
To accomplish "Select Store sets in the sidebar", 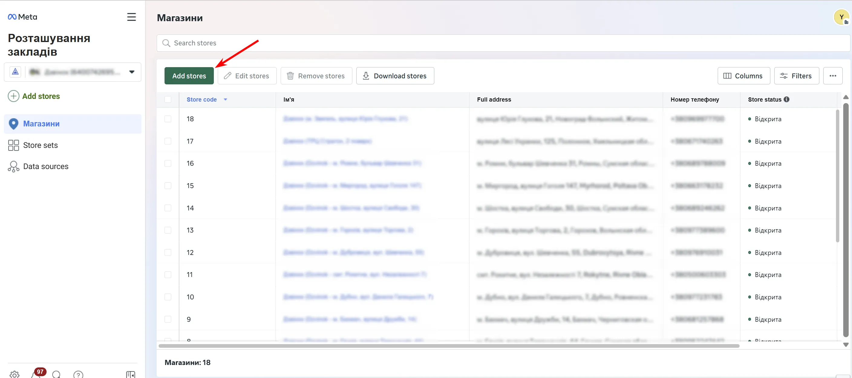I will (41, 145).
